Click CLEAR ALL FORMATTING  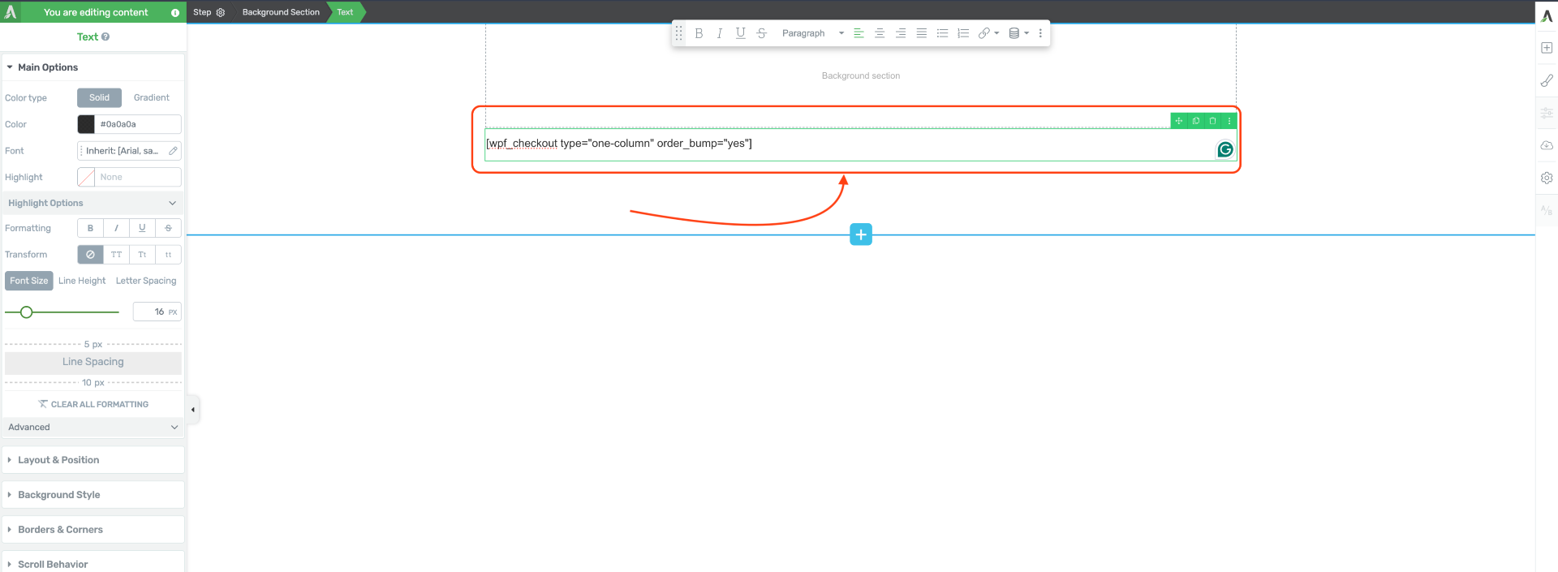click(93, 404)
